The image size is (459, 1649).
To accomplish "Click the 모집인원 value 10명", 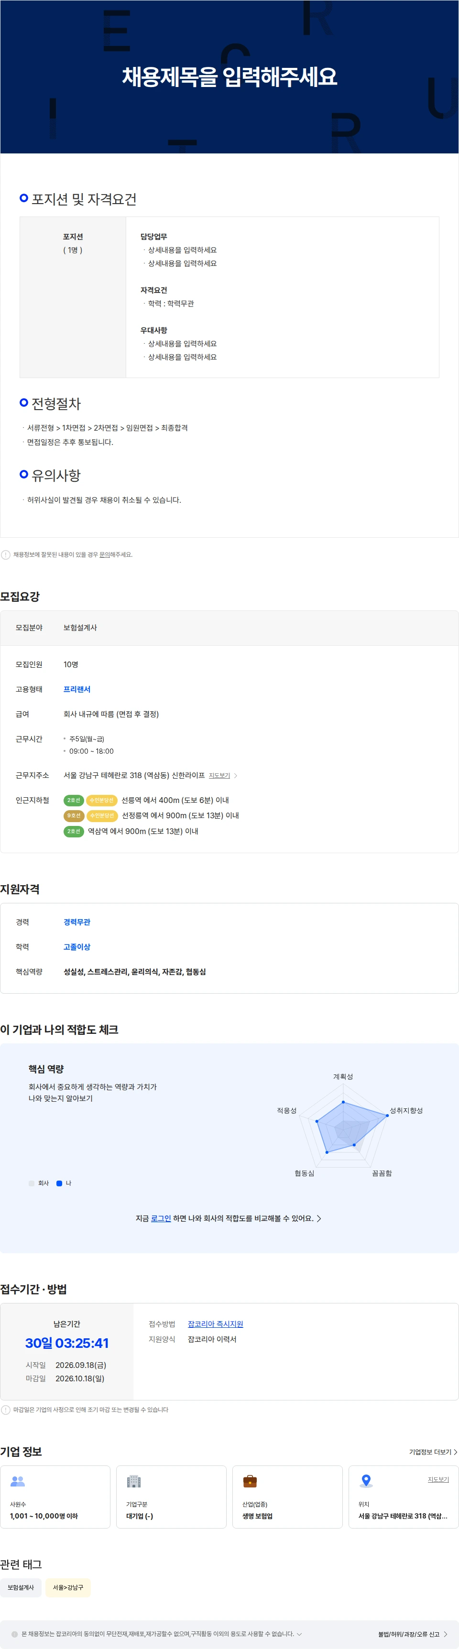I will [x=70, y=664].
